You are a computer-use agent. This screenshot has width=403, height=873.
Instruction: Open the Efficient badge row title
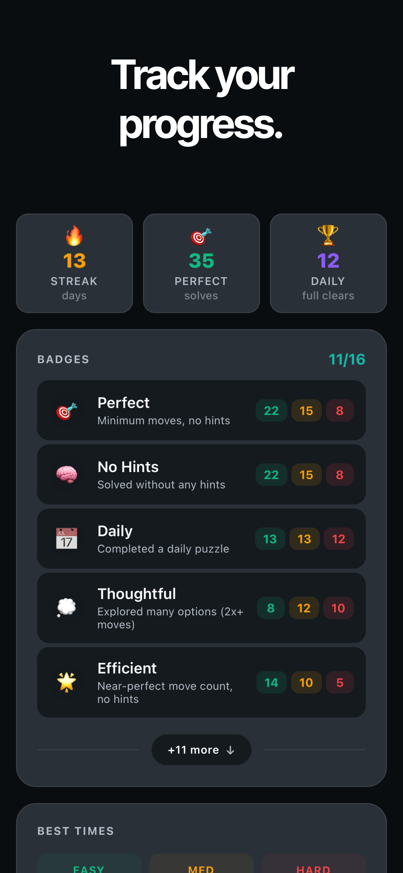pyautogui.click(x=127, y=668)
